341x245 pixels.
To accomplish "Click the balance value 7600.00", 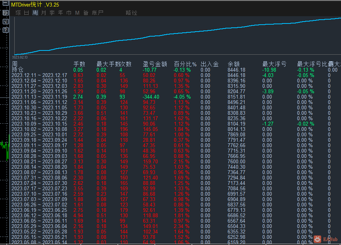I will (x=236, y=161).
